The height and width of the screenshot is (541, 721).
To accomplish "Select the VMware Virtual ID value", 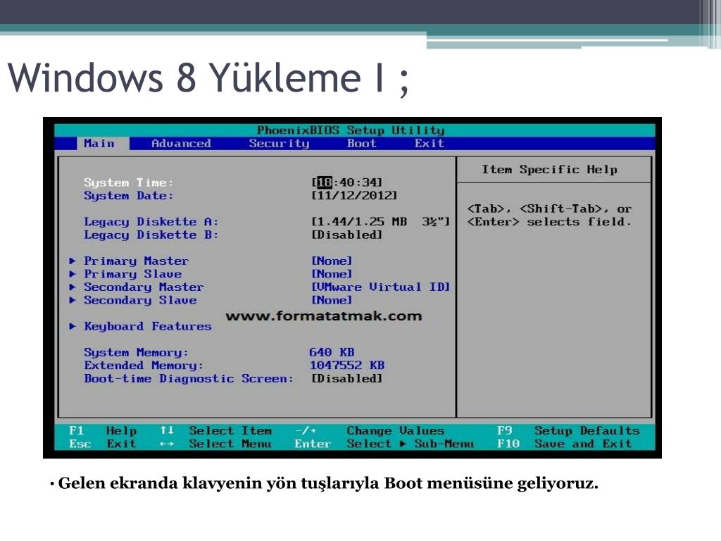I will pyautogui.click(x=380, y=287).
